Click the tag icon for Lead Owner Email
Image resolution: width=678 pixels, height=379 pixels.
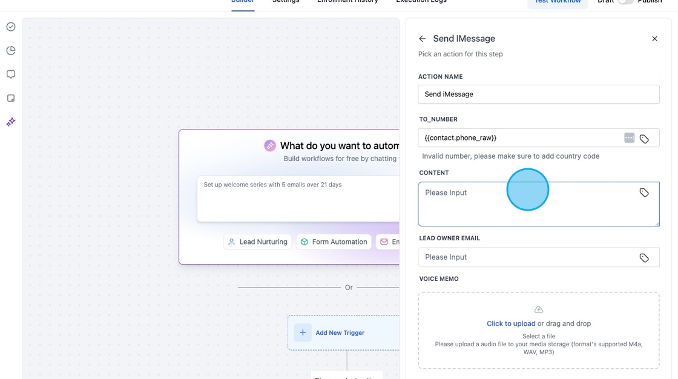click(x=644, y=257)
